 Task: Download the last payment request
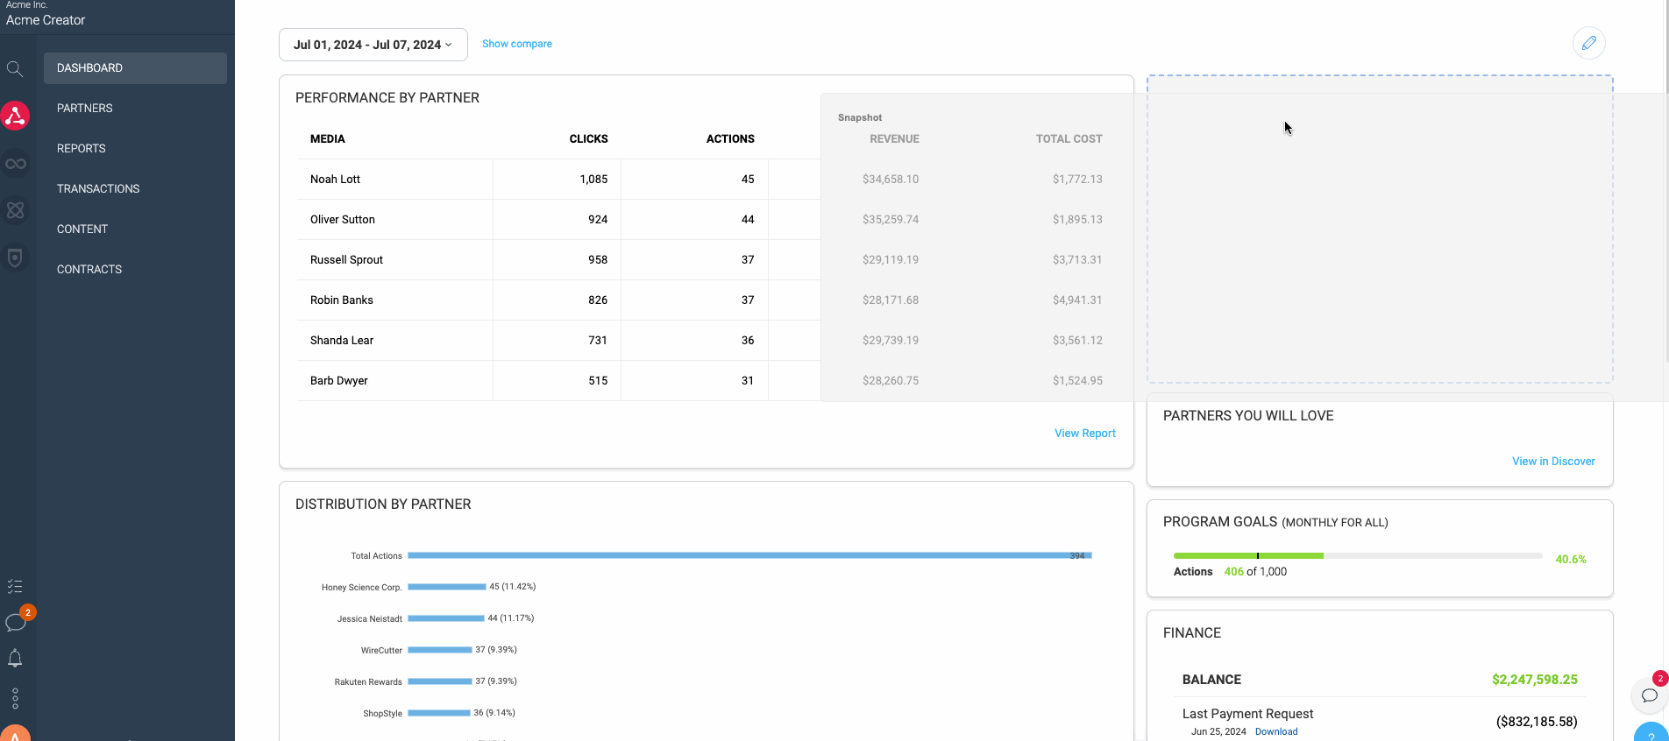coord(1275,732)
